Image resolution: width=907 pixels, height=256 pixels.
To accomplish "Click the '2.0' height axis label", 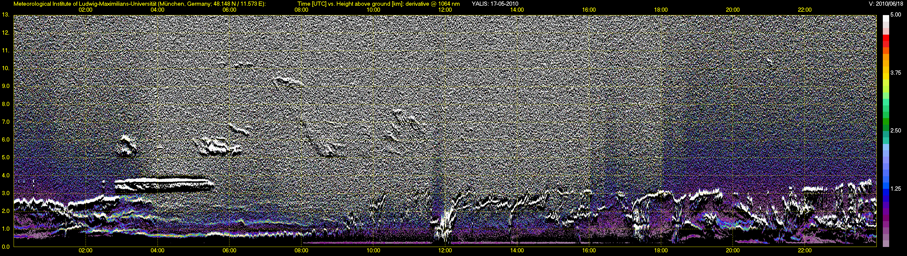I will (x=6, y=211).
